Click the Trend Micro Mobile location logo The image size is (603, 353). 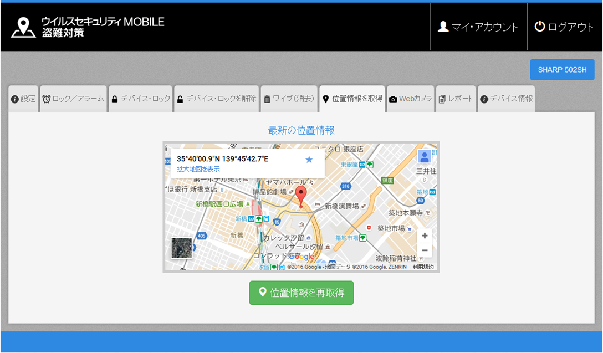click(x=23, y=28)
